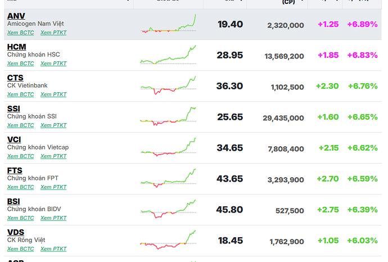The width and height of the screenshot is (388, 262).
Task: Open the ANV ticker link
Action: coord(16,16)
